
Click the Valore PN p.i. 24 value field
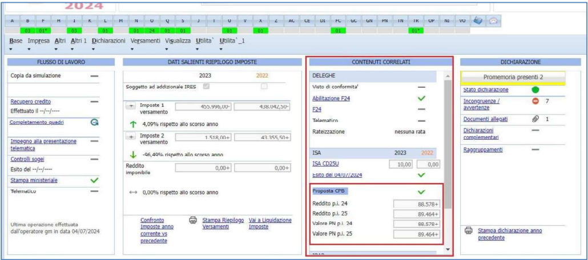pyautogui.click(x=417, y=224)
